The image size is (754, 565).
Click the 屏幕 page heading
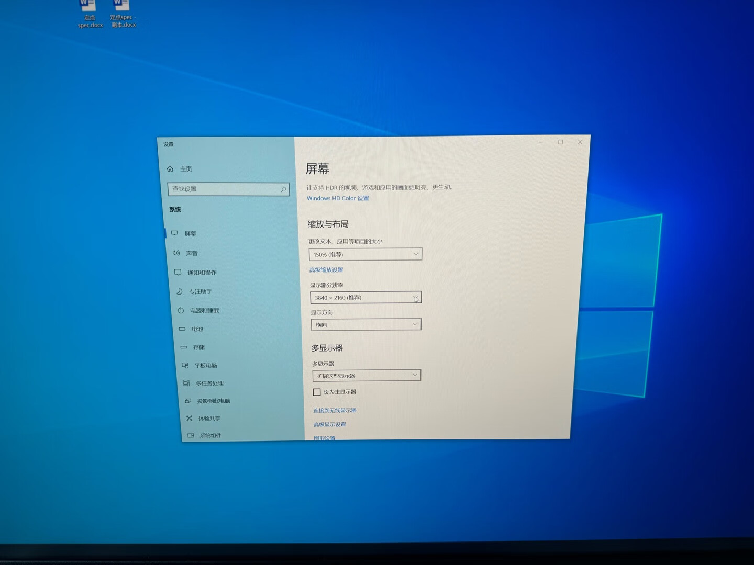[317, 168]
